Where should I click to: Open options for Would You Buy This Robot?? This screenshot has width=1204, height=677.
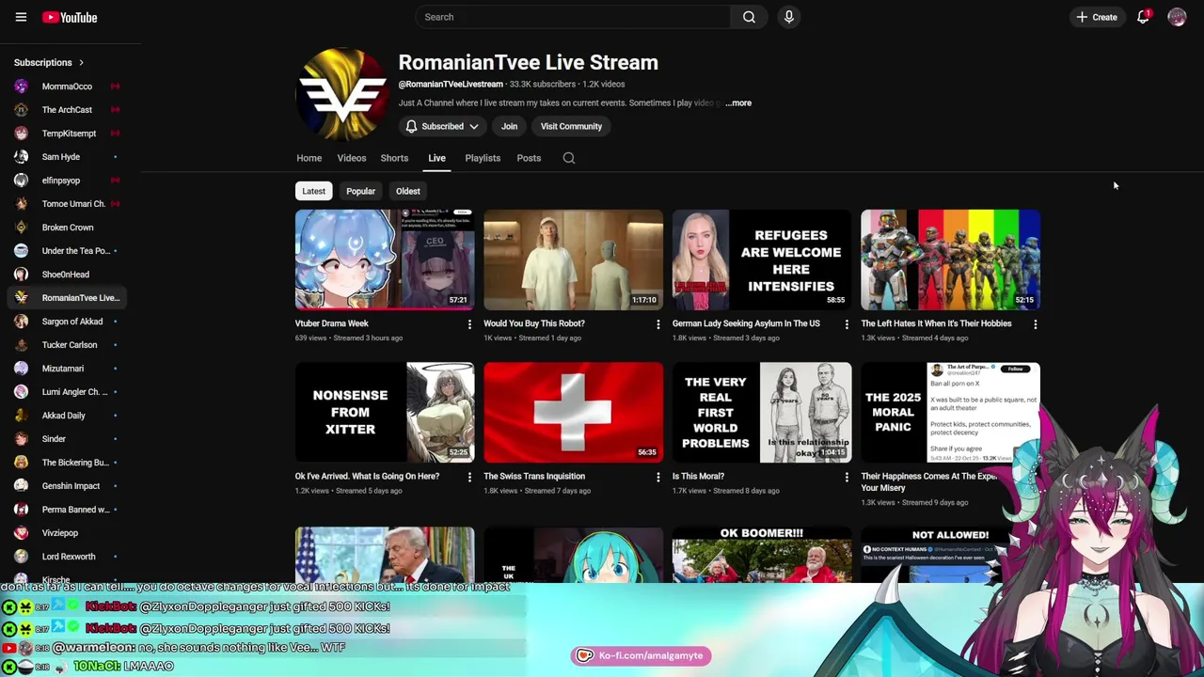pyautogui.click(x=657, y=324)
